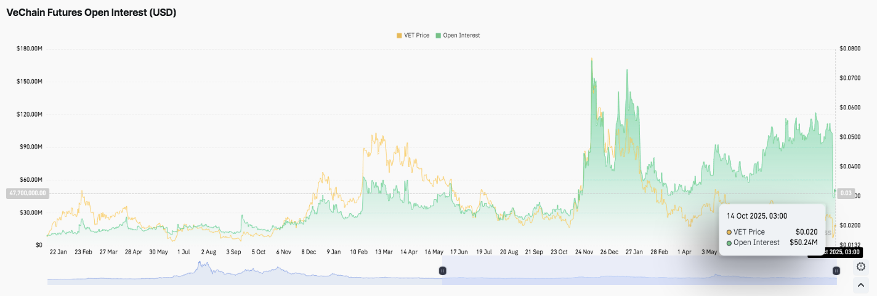Click the right range handle in the navigator
The width and height of the screenshot is (877, 296).
coord(836,271)
